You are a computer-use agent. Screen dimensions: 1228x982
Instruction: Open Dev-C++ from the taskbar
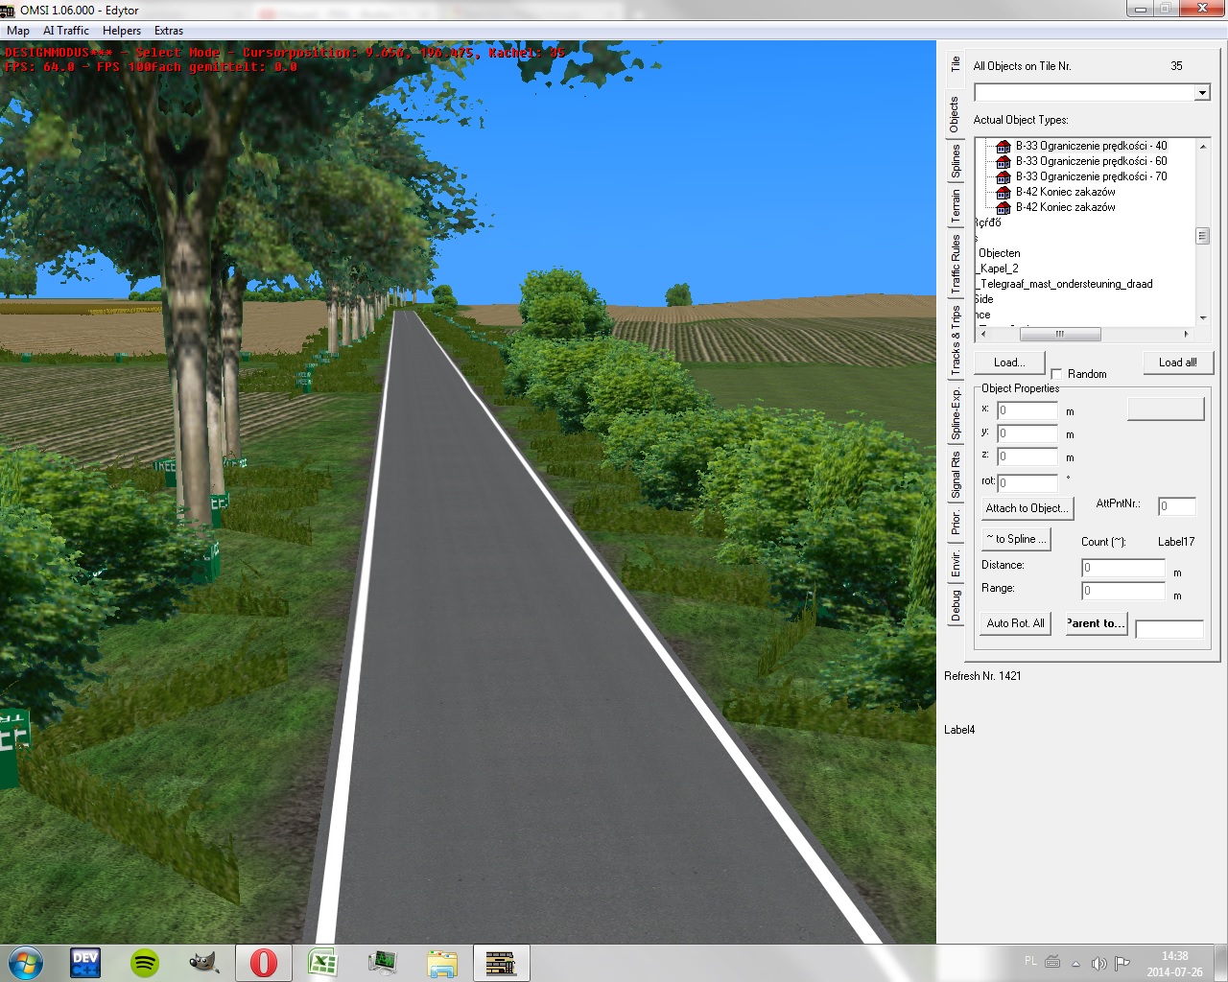(85, 963)
